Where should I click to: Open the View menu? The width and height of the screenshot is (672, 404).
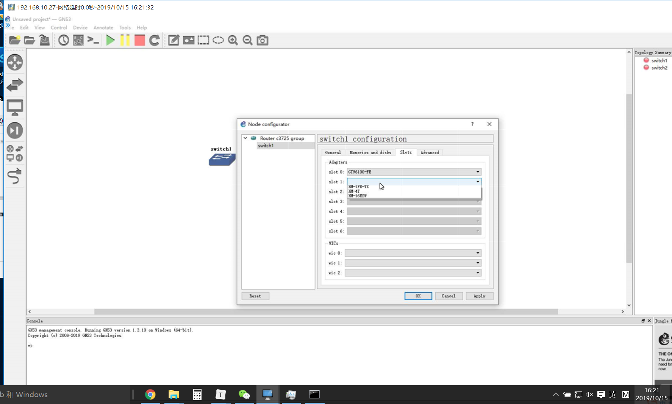coord(39,28)
